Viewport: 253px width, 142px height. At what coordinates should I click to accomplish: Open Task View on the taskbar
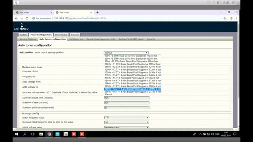32,134
